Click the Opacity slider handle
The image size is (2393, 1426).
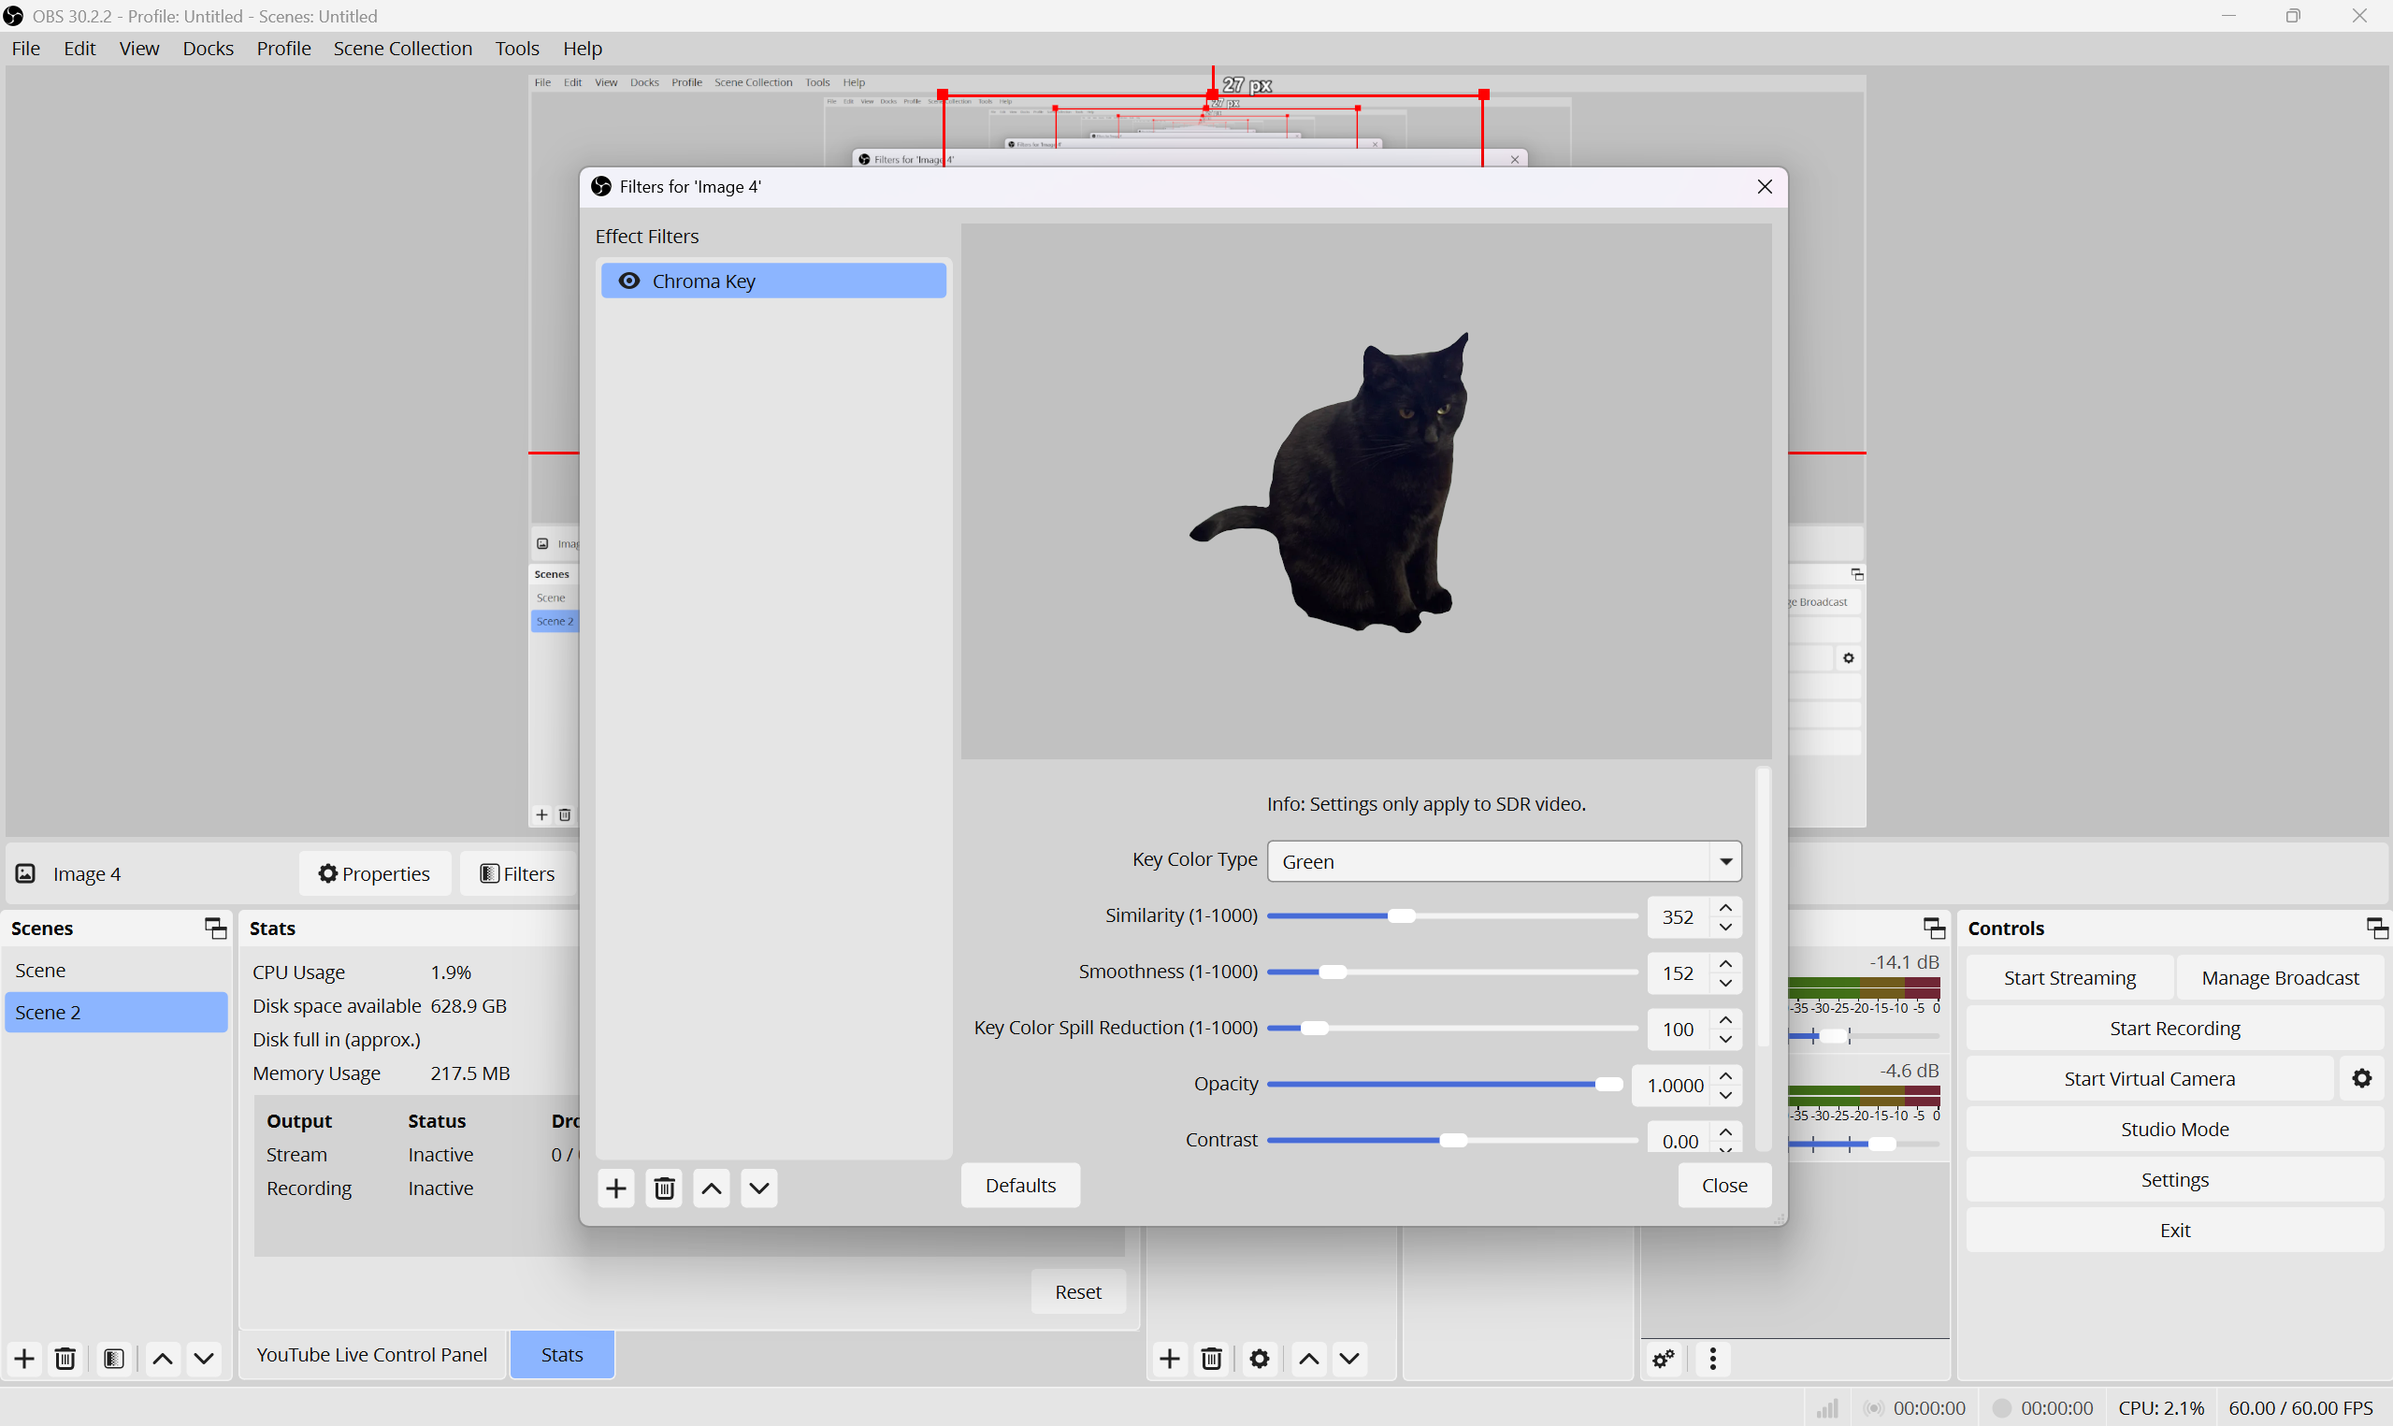click(x=1609, y=1084)
